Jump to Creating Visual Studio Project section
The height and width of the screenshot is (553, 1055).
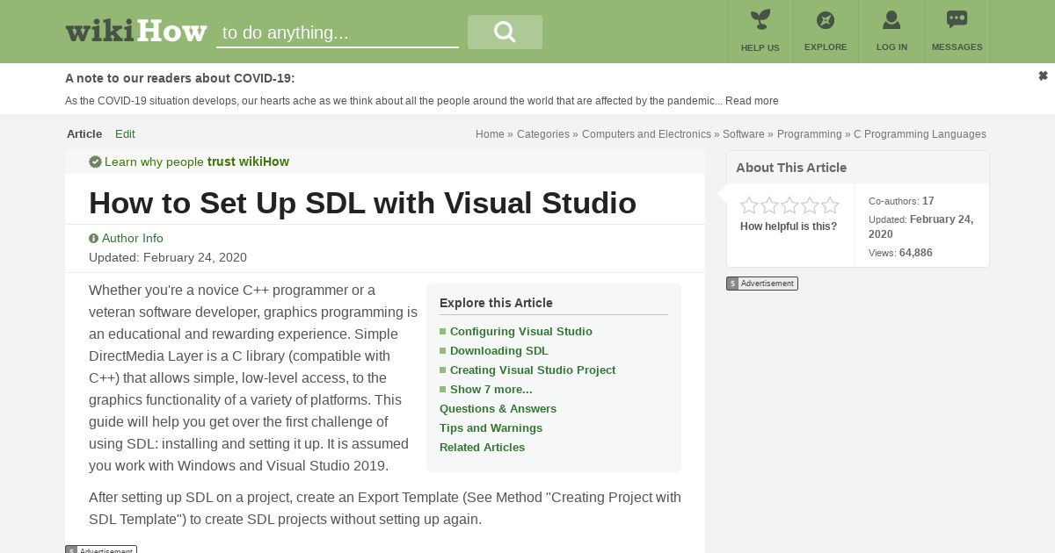tap(533, 370)
